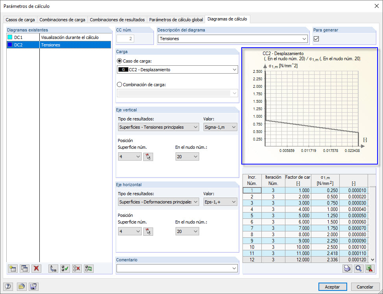Image resolution: width=383 pixels, height=294 pixels.
Task: Click the export to Excel icon
Action: 370,268
